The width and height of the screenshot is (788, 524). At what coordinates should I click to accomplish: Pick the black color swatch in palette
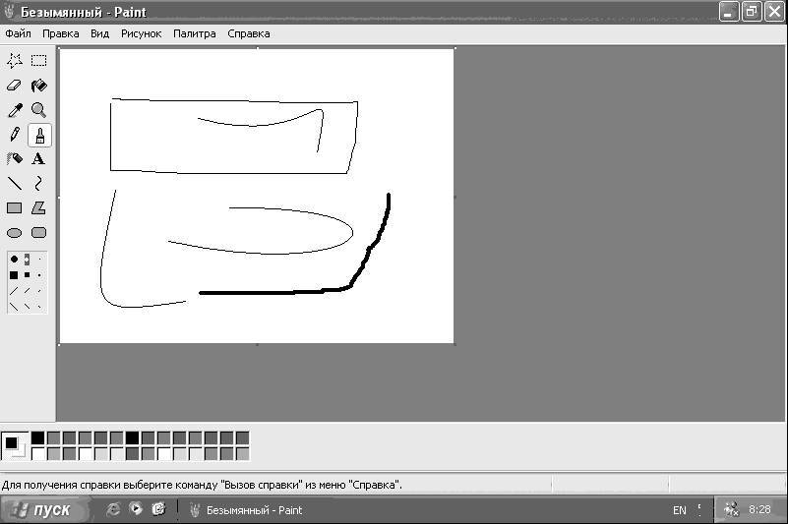(x=37, y=438)
